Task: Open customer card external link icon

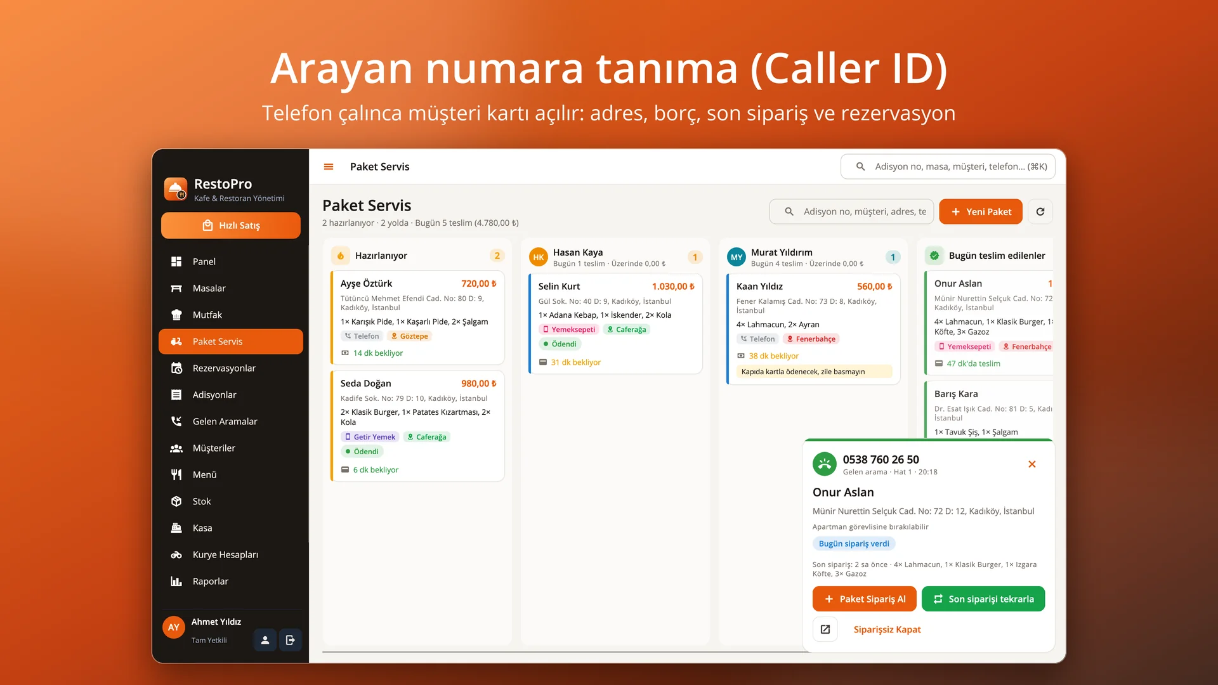Action: point(825,629)
